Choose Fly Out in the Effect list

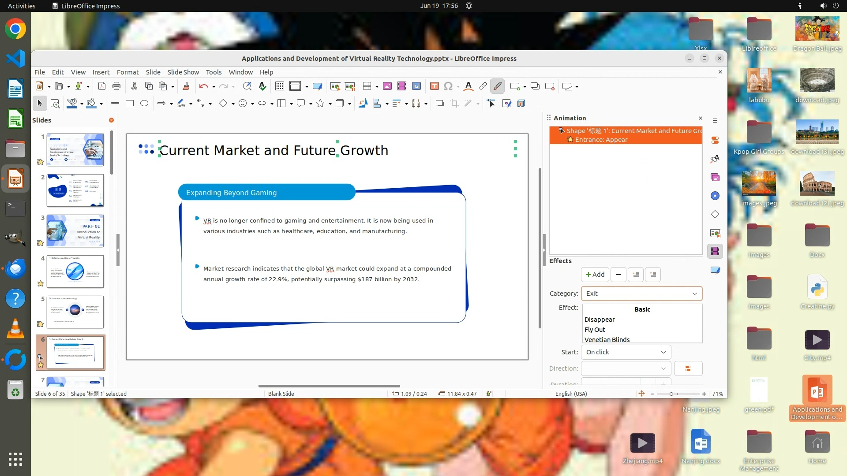595,330
